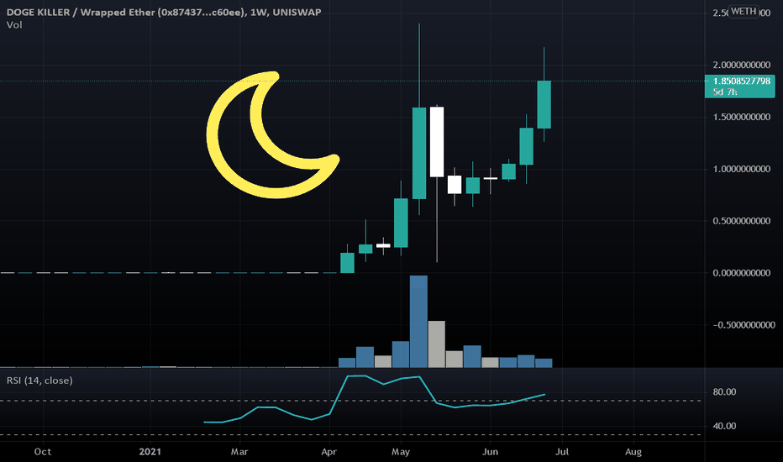Select the Vol indicator label

pos(14,25)
